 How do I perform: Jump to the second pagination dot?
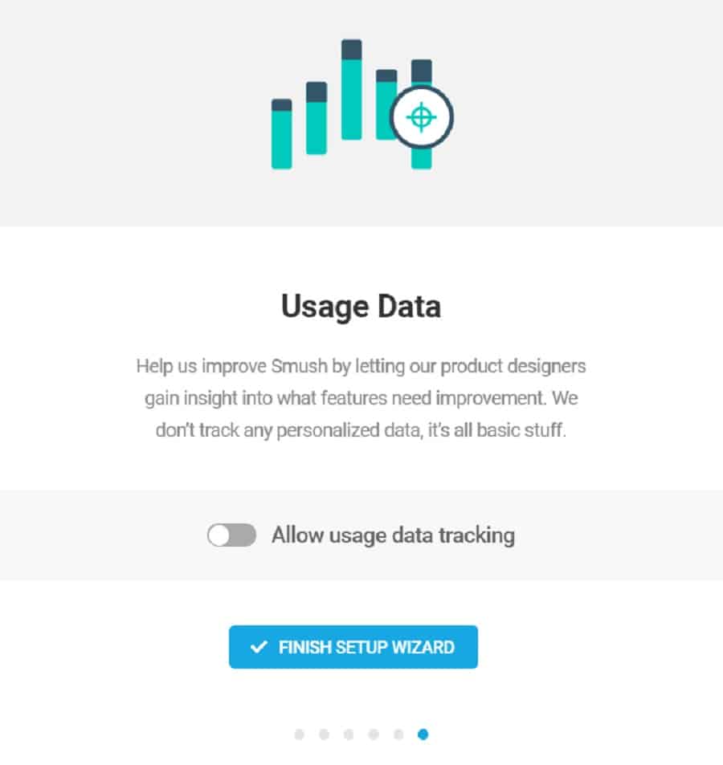pyautogui.click(x=324, y=734)
